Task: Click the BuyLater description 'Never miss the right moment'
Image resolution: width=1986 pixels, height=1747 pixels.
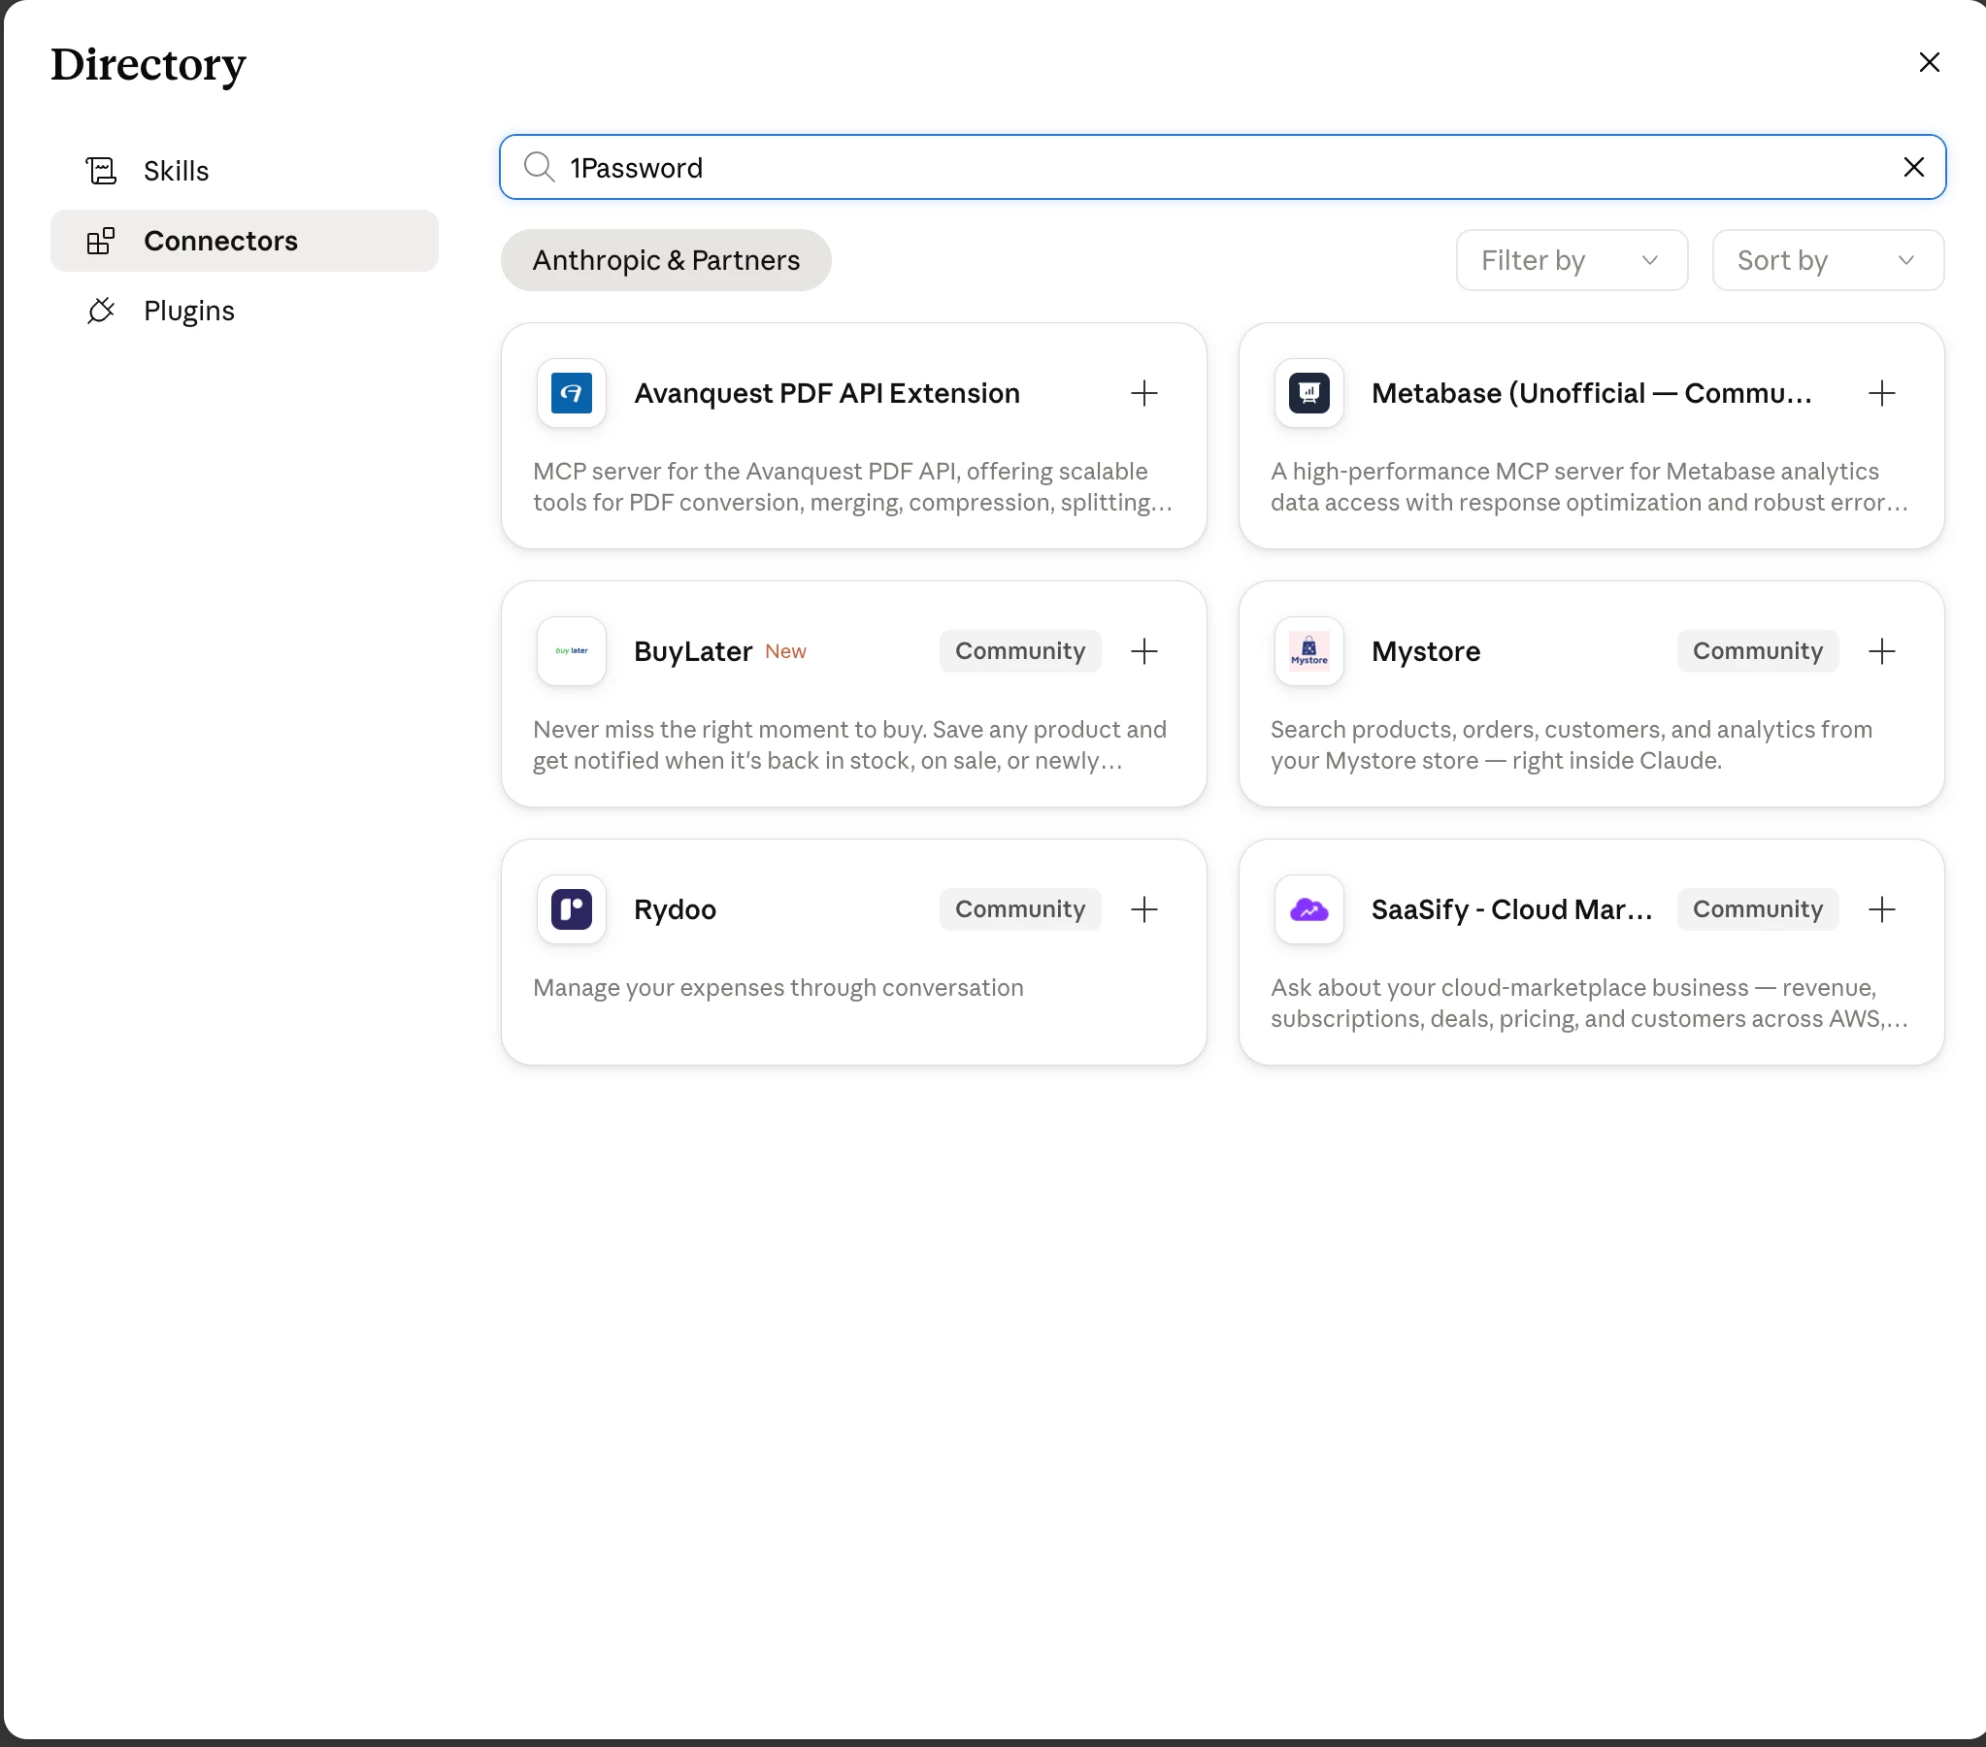Action: click(x=849, y=745)
